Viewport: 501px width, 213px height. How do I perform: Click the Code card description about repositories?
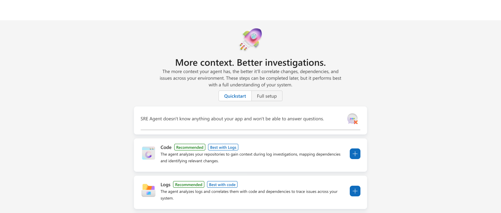tap(250, 157)
